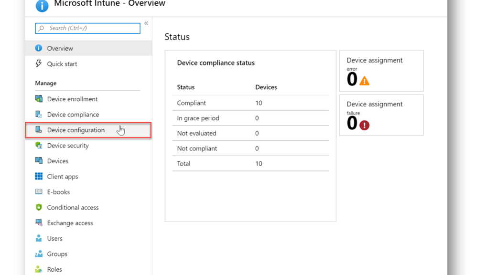This screenshot has width=496, height=275.
Task: Select the Not evaluated row
Action: (250, 133)
